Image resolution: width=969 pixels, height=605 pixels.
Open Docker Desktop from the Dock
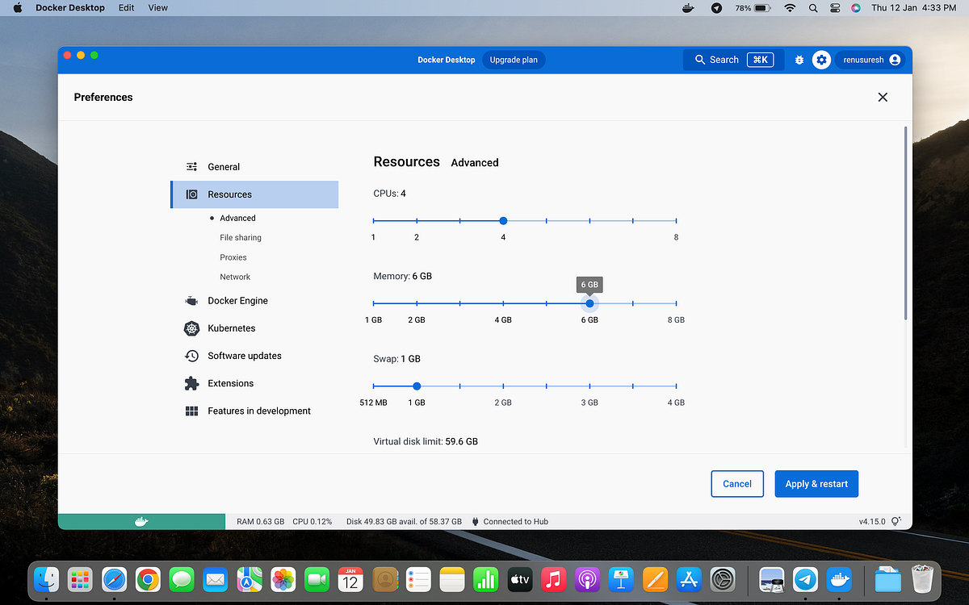point(839,579)
